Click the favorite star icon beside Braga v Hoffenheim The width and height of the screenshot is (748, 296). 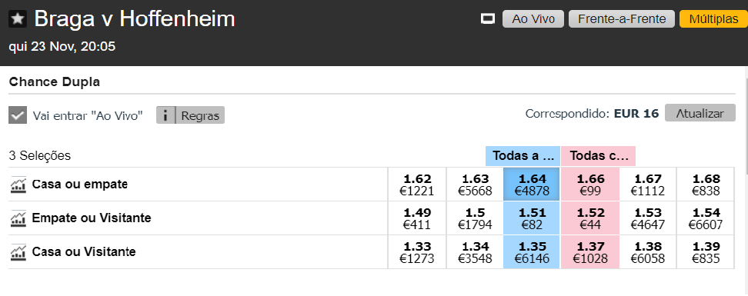(18, 19)
